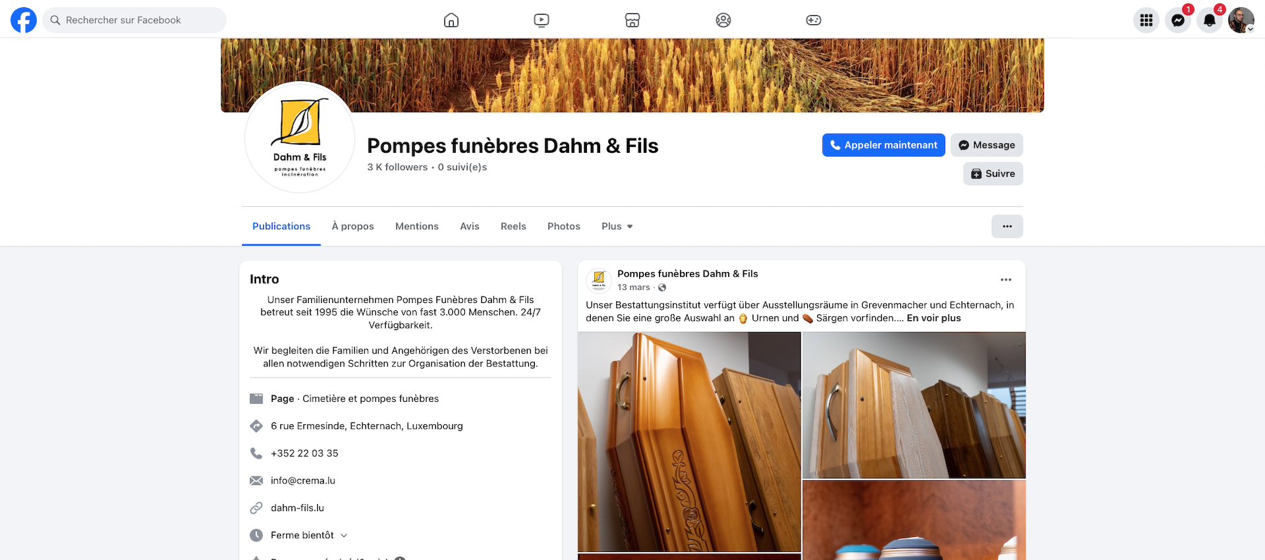Open post options three-dots menu
The width and height of the screenshot is (1265, 560).
(x=1006, y=280)
